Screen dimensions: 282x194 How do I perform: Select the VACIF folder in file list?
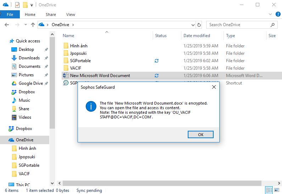pos(75,68)
